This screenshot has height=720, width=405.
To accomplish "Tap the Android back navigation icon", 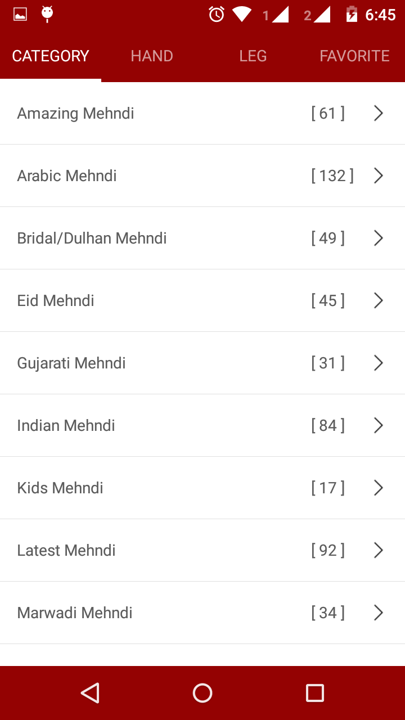I will pyautogui.click(x=90, y=692).
